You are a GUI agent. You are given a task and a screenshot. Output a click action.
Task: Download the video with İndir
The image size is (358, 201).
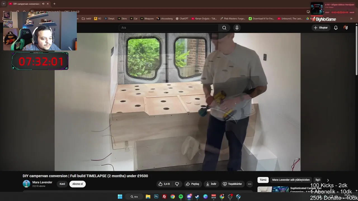(211, 184)
